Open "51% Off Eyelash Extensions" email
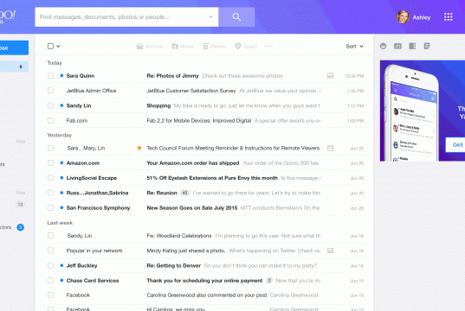The image size is (465, 311). 212,178
